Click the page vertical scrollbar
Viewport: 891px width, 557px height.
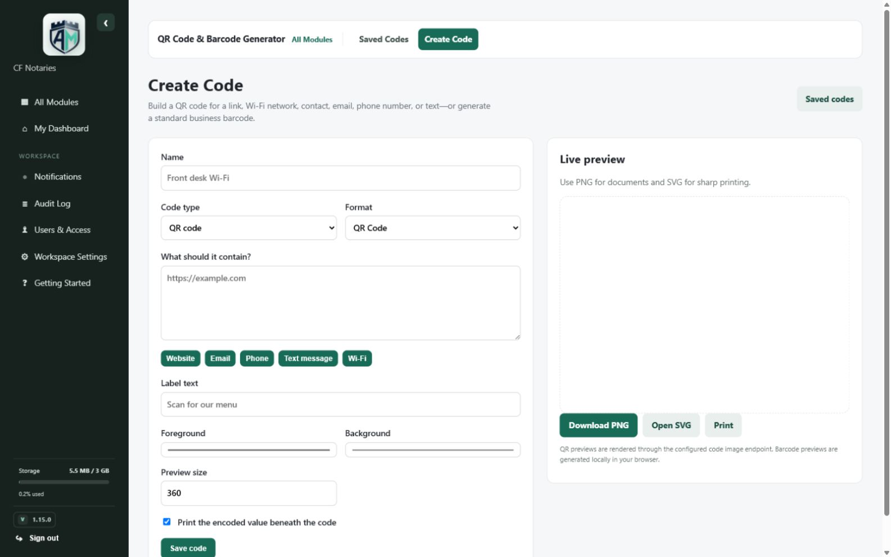(x=887, y=263)
